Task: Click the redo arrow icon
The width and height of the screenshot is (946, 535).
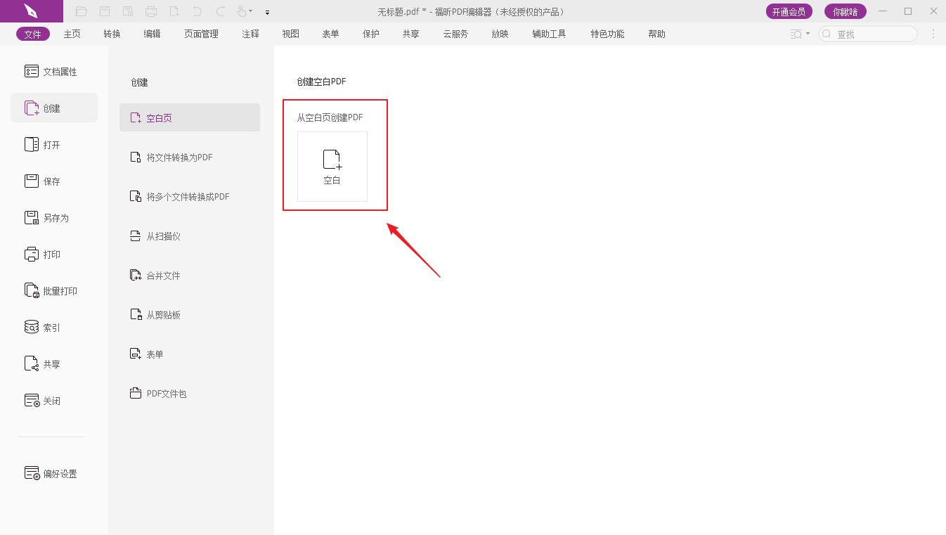Action: click(221, 11)
